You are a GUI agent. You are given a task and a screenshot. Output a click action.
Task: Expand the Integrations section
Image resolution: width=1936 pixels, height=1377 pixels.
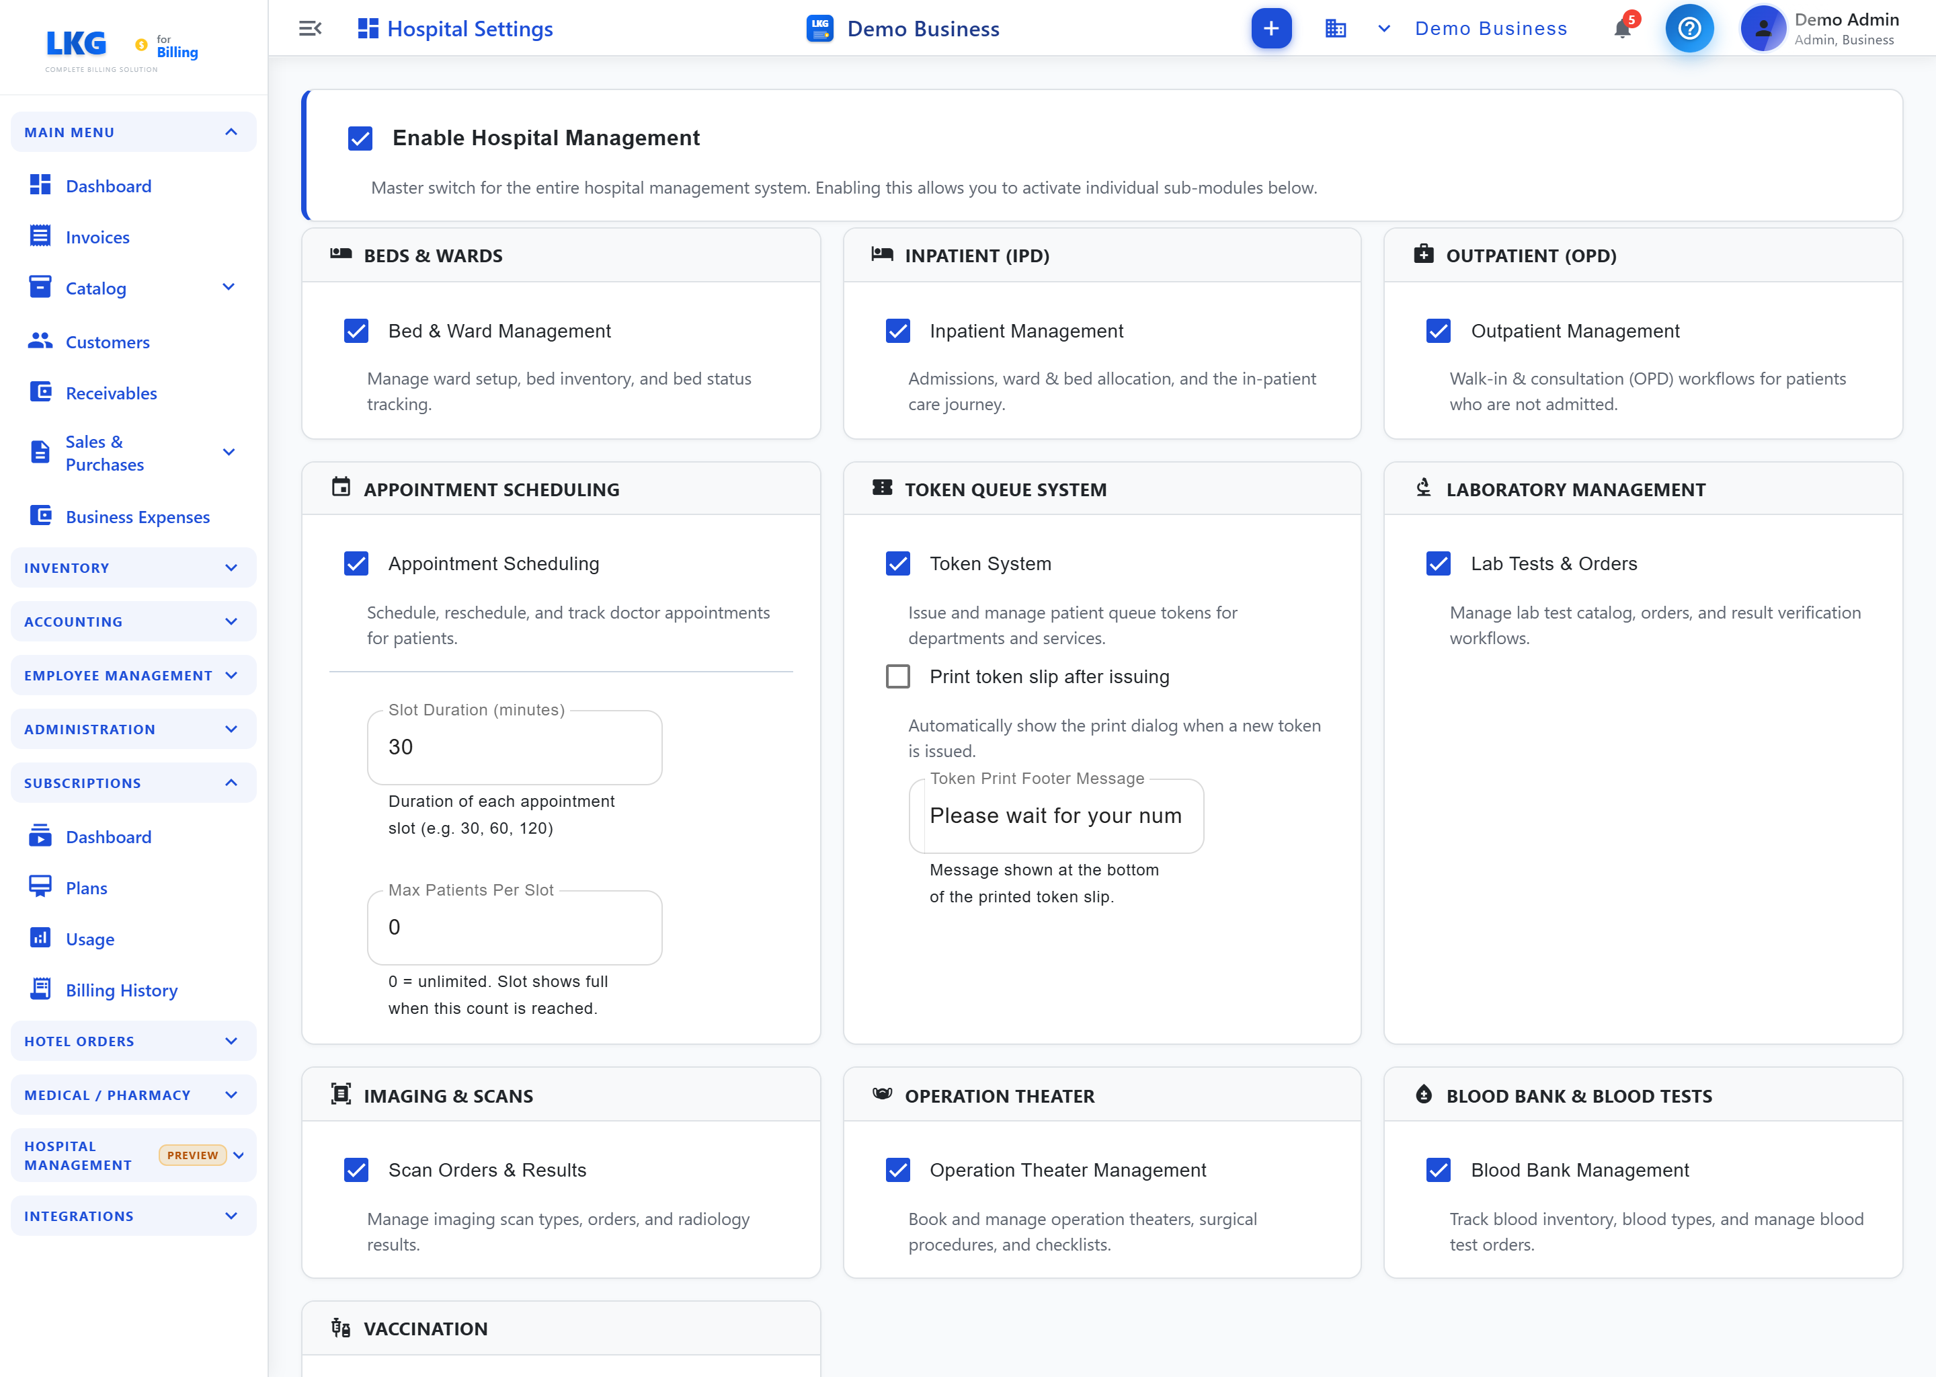(x=133, y=1216)
